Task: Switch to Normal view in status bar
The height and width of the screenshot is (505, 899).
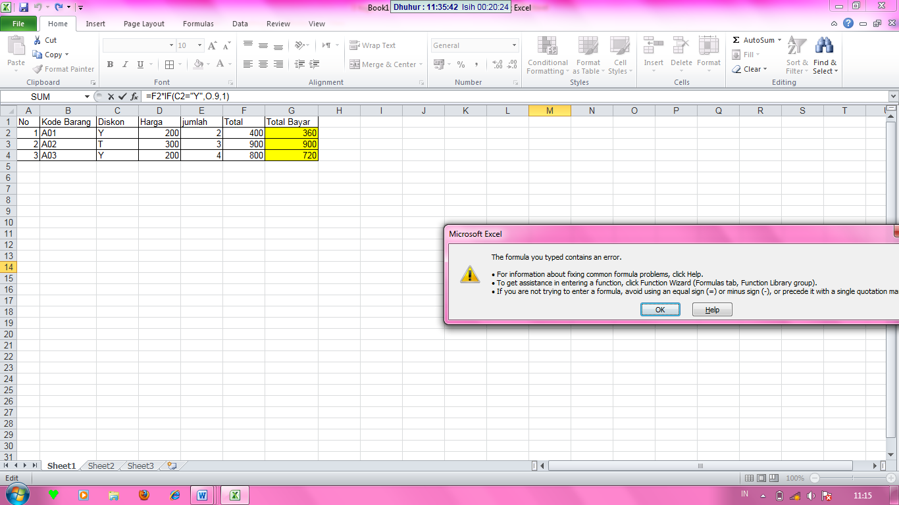Action: (749, 478)
